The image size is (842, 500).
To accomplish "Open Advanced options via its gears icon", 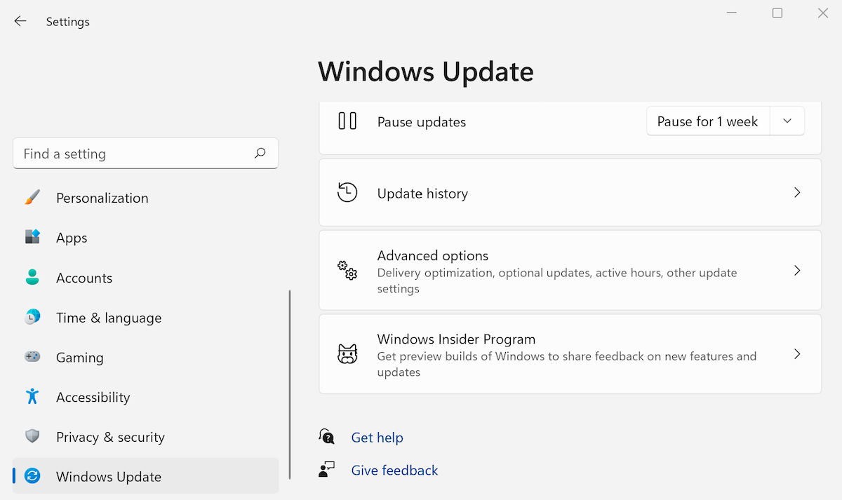I will pos(347,271).
